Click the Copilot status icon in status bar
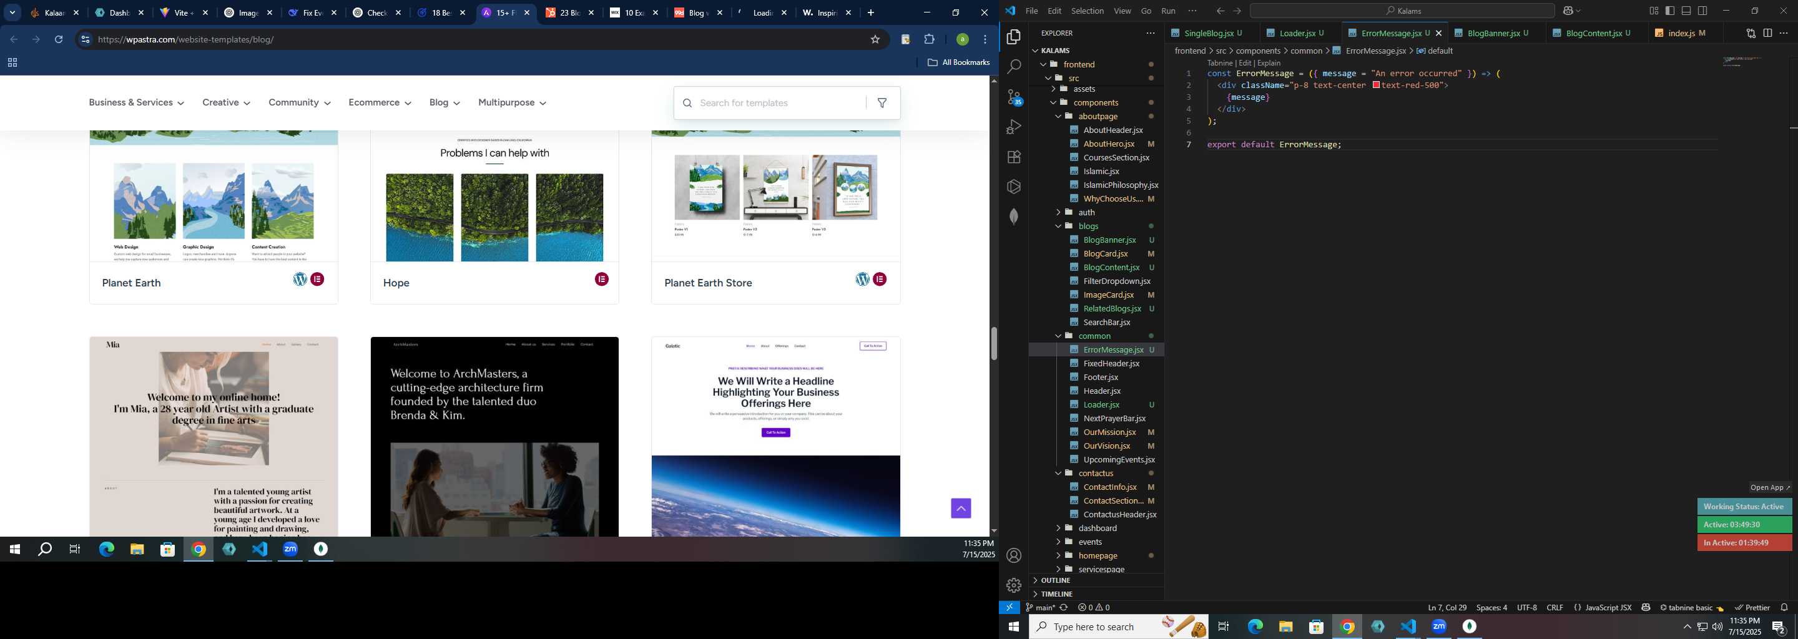 tap(1646, 608)
